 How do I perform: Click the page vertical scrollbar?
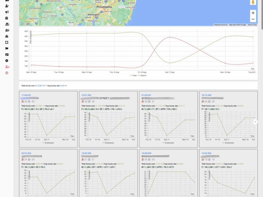click(x=262, y=15)
